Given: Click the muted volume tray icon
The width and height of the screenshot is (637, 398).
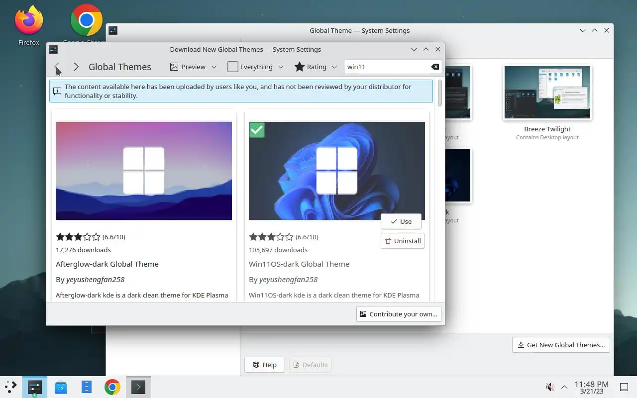Looking at the screenshot, I should click(x=550, y=387).
